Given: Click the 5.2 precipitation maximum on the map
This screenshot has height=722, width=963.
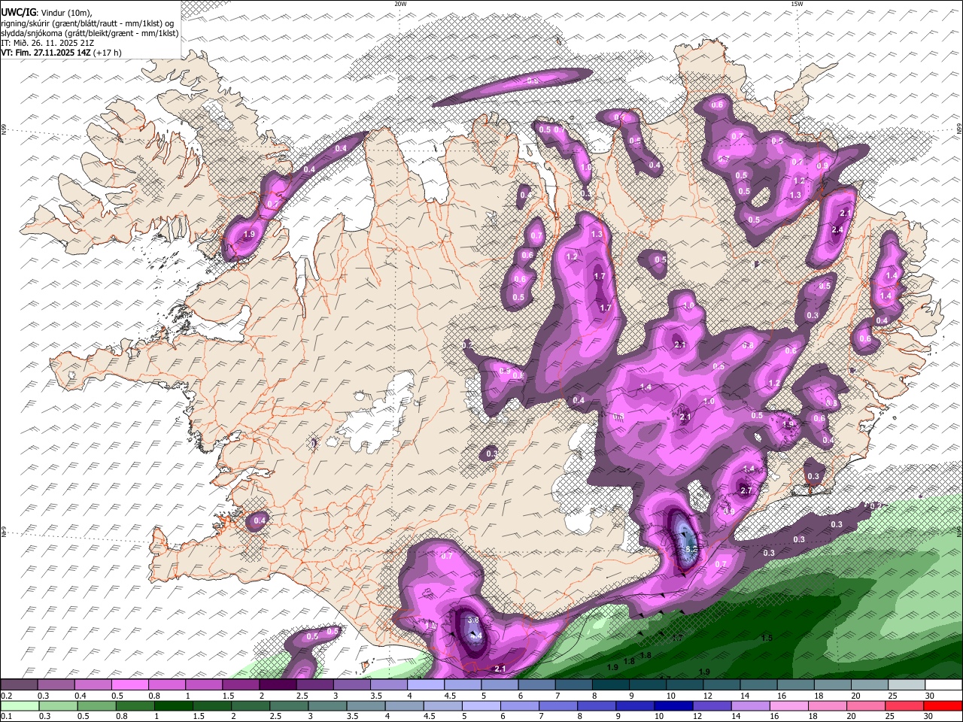Looking at the screenshot, I should 691,551.
